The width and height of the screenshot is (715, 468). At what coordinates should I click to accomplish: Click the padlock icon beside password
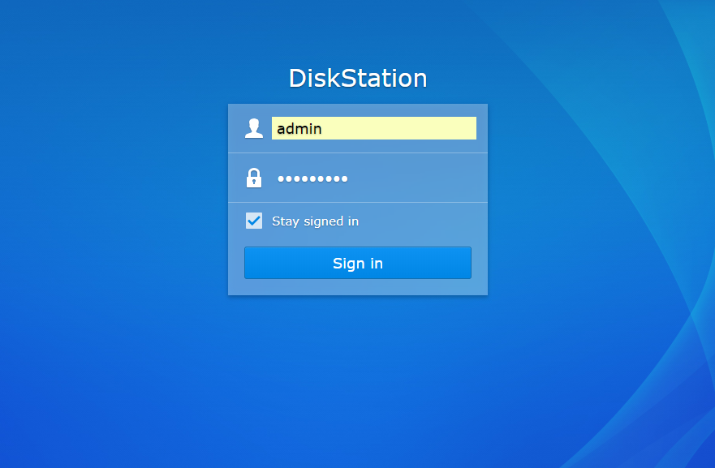tap(254, 178)
